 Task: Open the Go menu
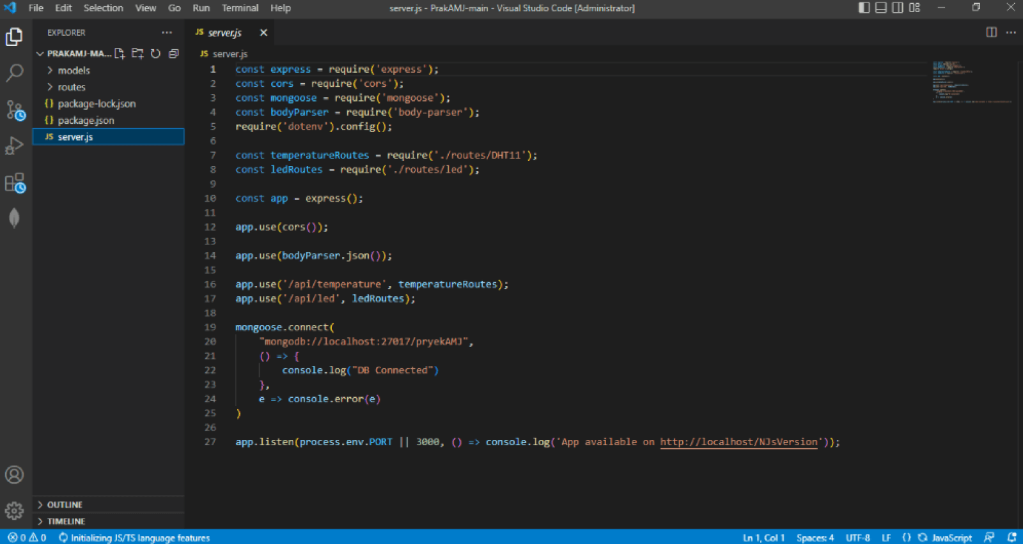[x=175, y=8]
